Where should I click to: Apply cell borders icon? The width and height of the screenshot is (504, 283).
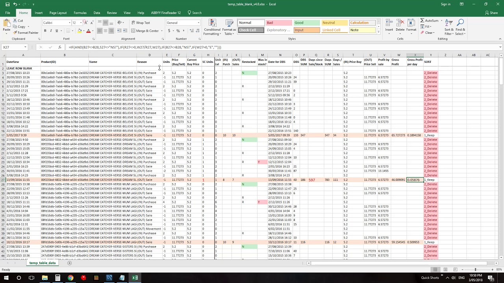[x=68, y=31]
